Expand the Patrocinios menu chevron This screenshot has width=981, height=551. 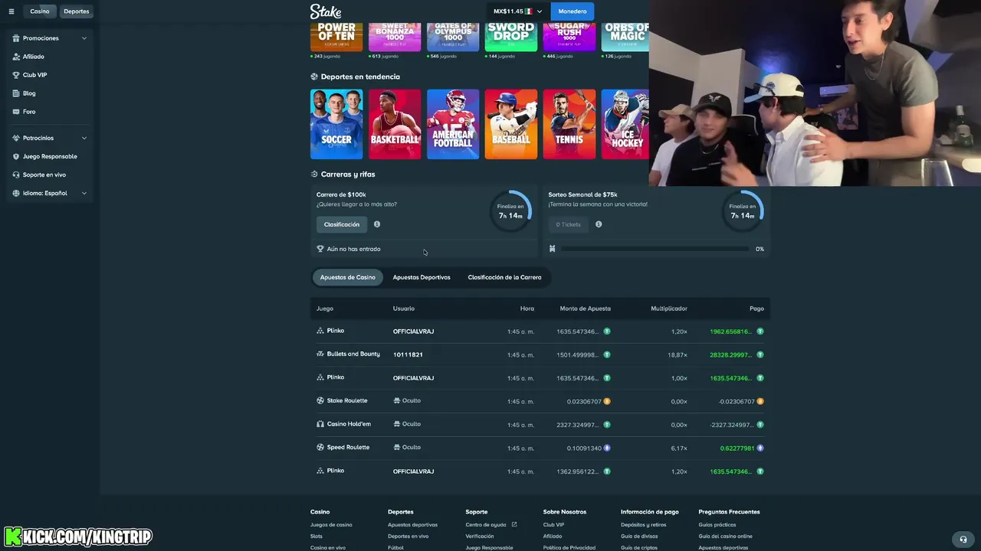pos(84,138)
